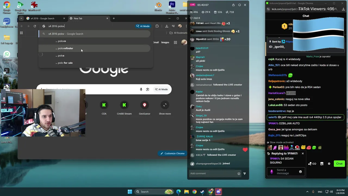This screenshot has width=348, height=196.
Task: Open Customize Chrome button
Action: (x=172, y=153)
